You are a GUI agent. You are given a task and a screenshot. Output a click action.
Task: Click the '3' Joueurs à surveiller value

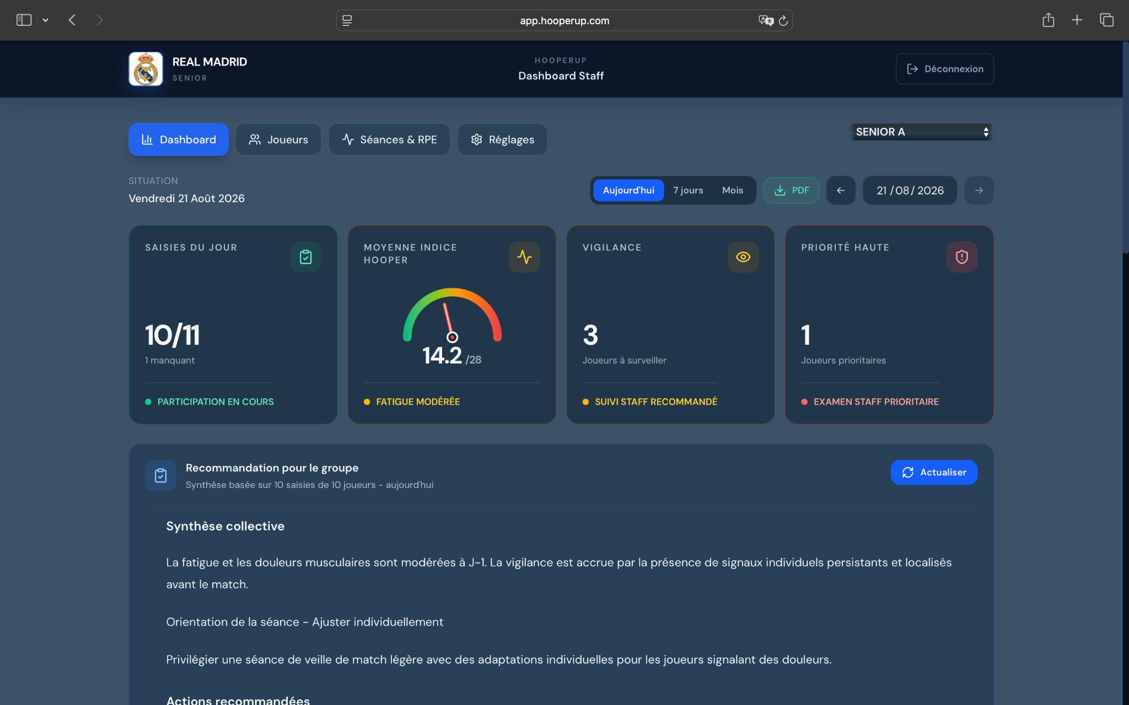tap(590, 335)
